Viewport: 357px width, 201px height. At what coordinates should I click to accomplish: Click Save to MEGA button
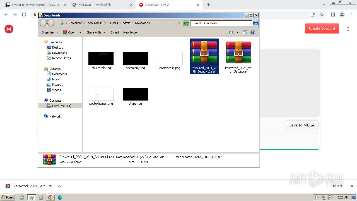(x=302, y=125)
